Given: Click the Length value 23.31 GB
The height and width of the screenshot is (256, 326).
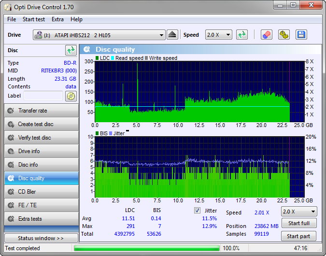Looking at the screenshot, I should tap(65, 79).
